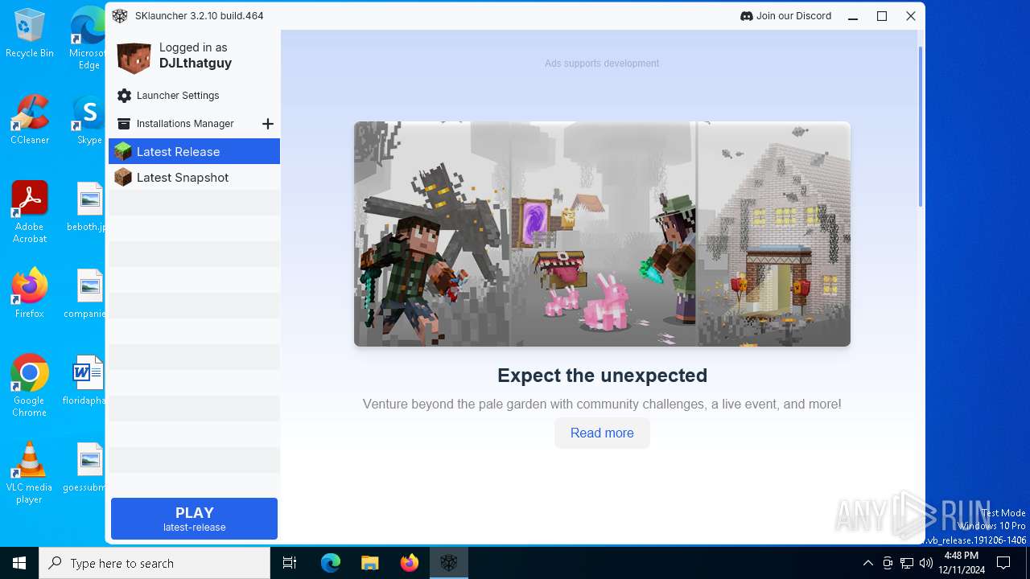Open the beboth image file on desktop
Viewport: 1030px width, 579px height.
(x=87, y=207)
